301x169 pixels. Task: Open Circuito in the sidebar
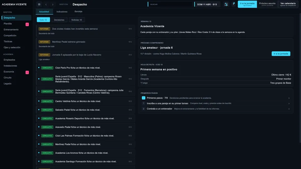point(16,78)
